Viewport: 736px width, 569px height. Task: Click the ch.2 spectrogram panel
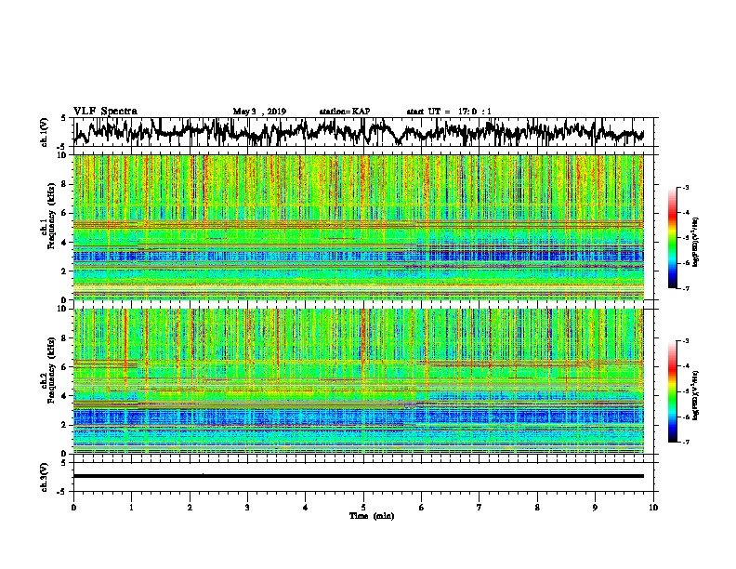359,381
